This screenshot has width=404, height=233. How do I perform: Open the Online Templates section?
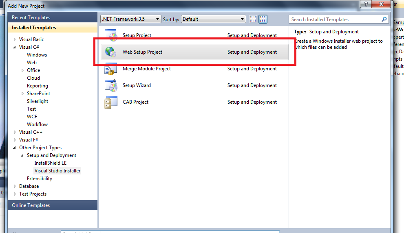pos(53,205)
